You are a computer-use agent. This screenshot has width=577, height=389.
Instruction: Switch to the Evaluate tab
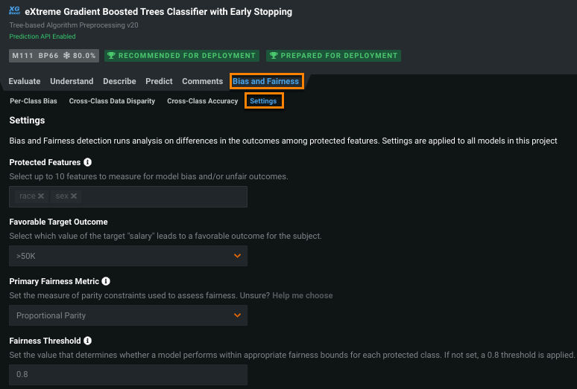(x=25, y=81)
